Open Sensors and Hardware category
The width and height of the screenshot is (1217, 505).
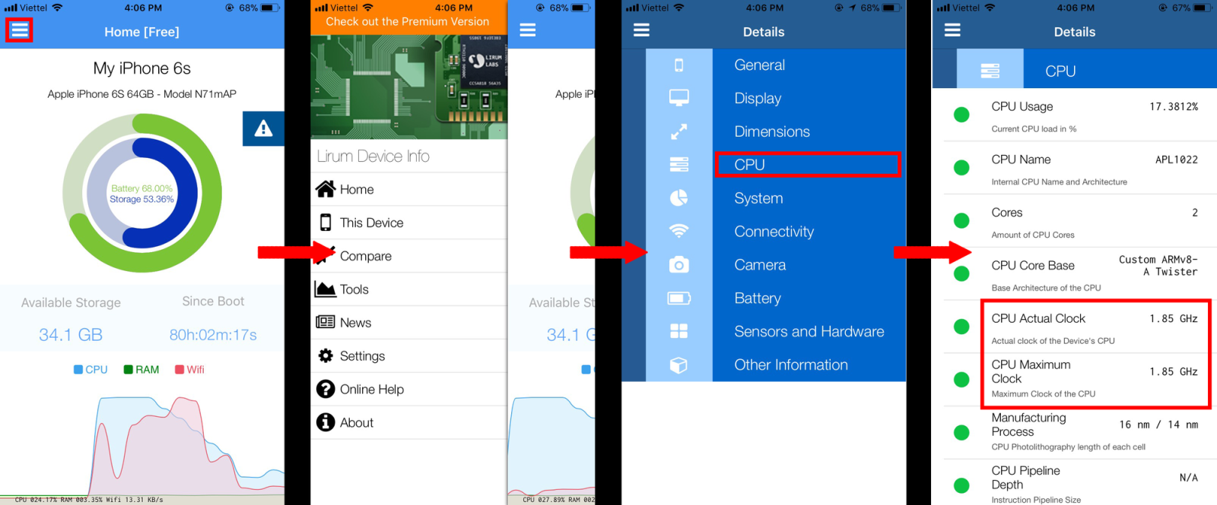(x=809, y=332)
